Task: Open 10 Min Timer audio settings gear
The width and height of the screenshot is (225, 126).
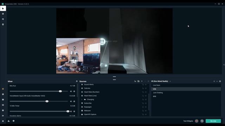Action: pyautogui.click(x=74, y=111)
